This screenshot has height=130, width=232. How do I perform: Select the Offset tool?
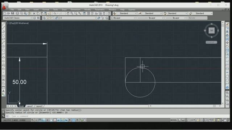coord(227,35)
